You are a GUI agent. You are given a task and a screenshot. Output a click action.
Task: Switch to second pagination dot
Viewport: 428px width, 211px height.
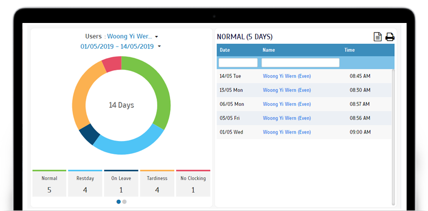[x=125, y=202]
